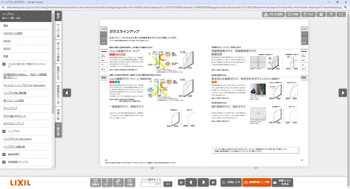Expand the 業務用資料 tree section

click(x=4, y=154)
